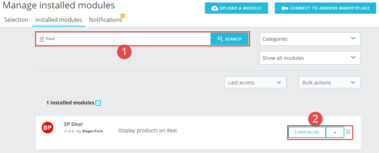Image resolution: width=379 pixels, height=153 pixels.
Task: Click the SP Deal red module logo
Action: coord(48,127)
